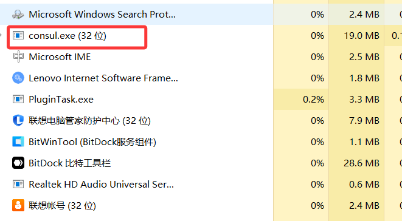Click the PluginTask.exe process icon
The height and width of the screenshot is (221, 402).
tap(18, 99)
